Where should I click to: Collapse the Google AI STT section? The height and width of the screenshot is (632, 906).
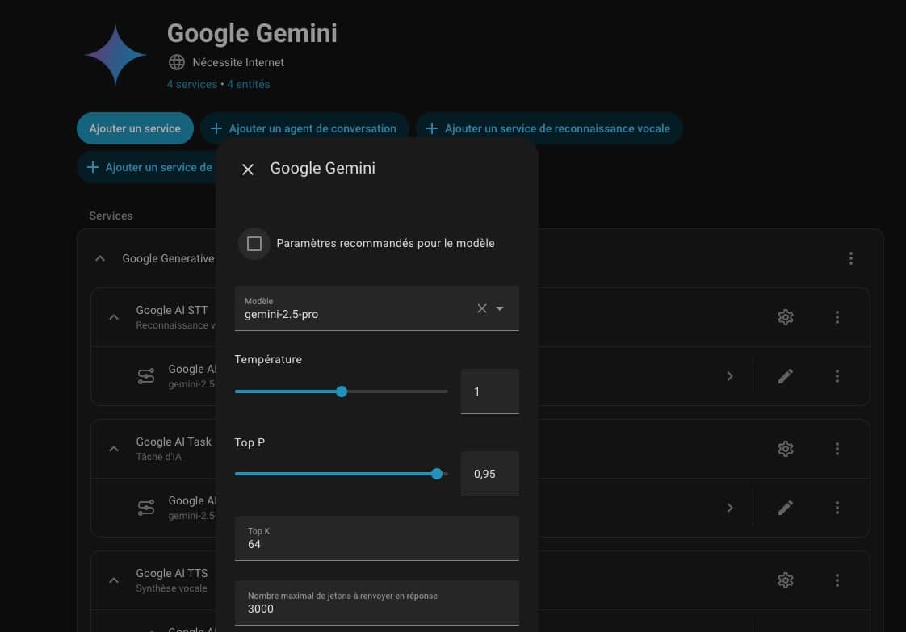coord(114,317)
